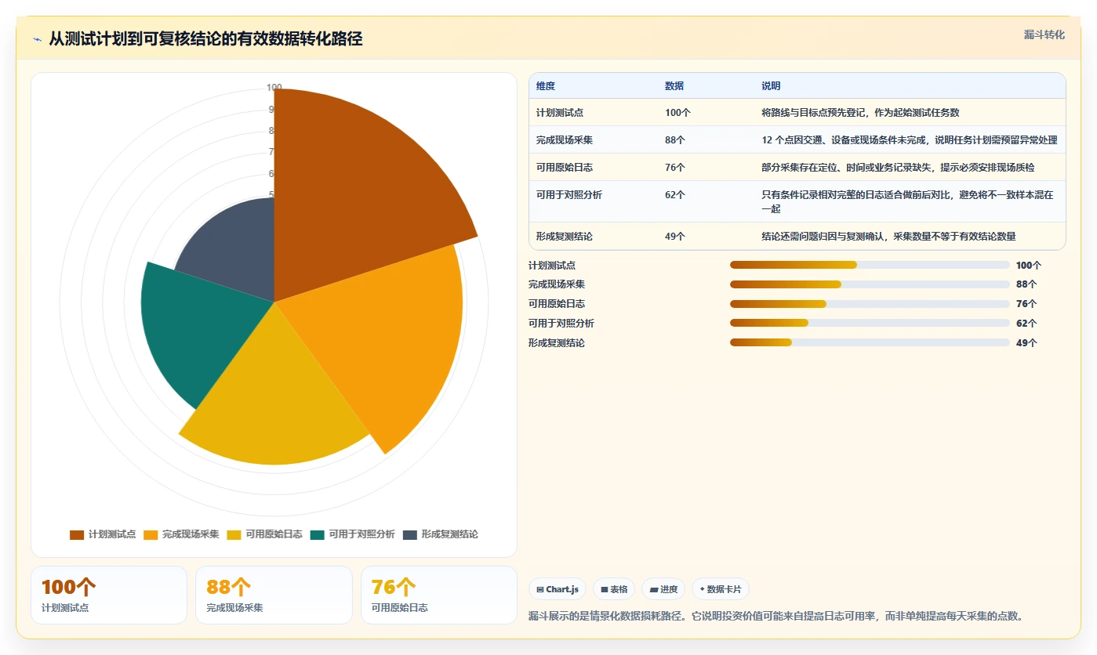1097x655 pixels.
Task: Toggle the 形成复测结论 legend item
Action: [x=440, y=534]
